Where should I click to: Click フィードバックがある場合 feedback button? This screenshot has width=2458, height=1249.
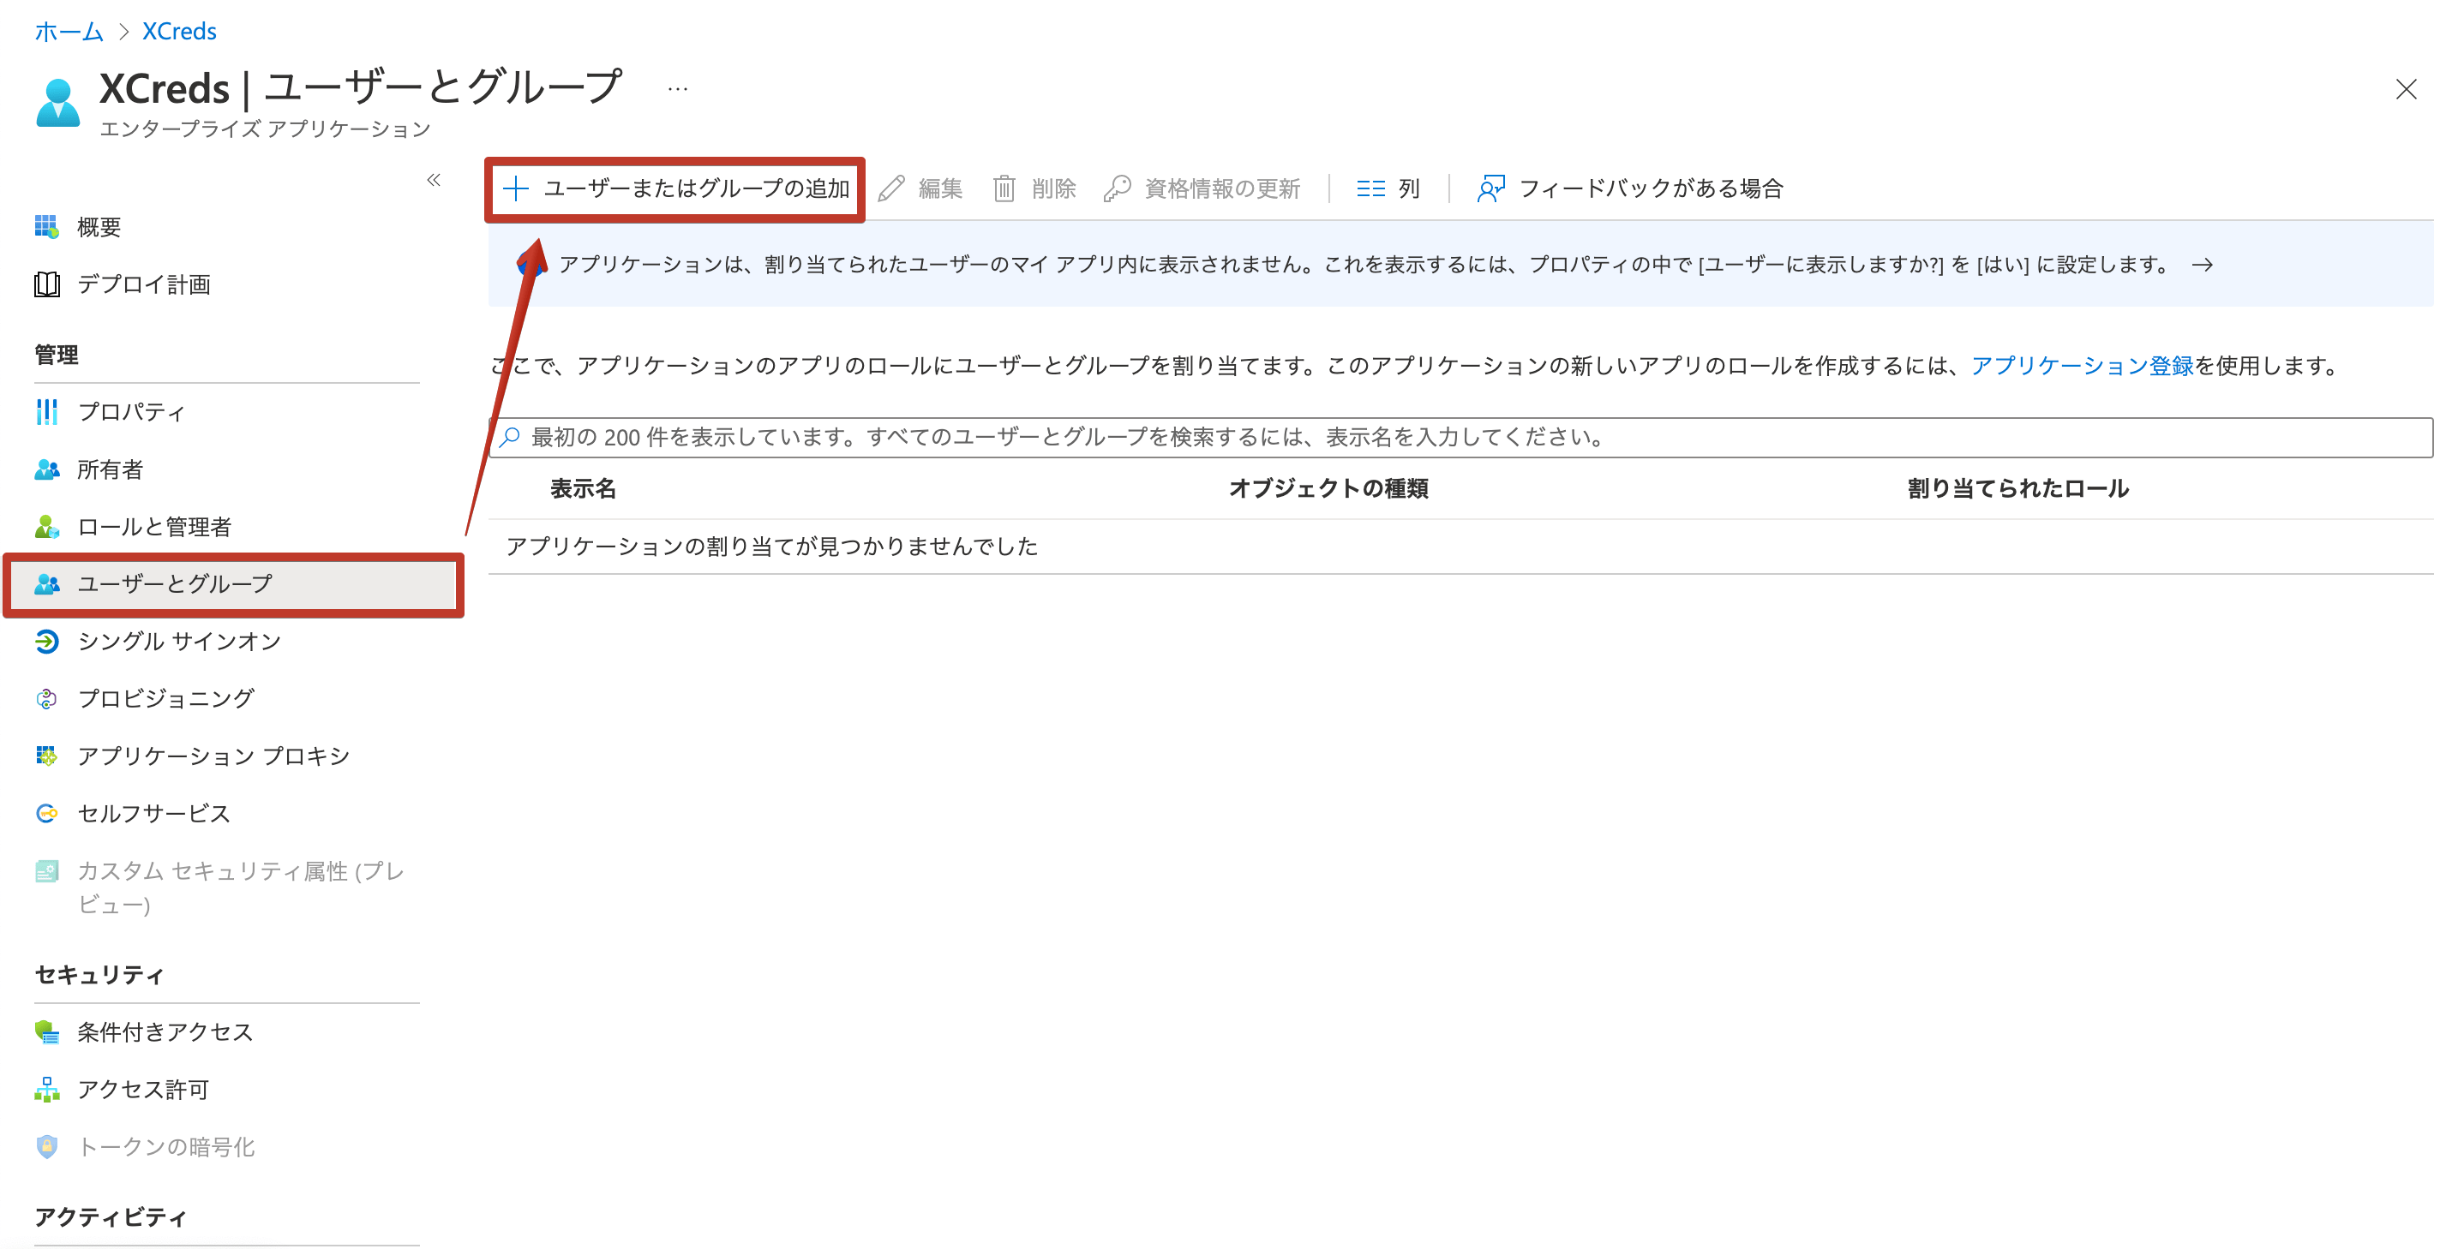(x=1630, y=188)
